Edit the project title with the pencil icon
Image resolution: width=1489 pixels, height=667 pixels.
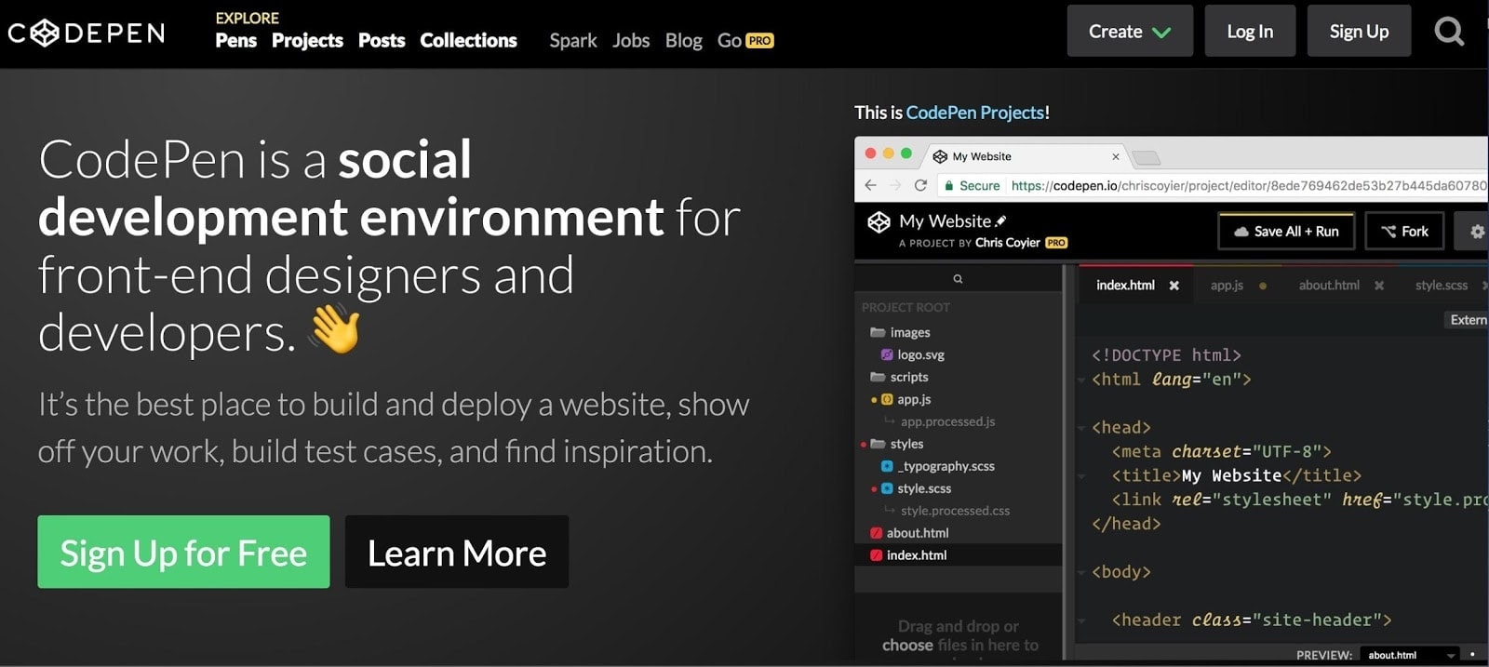pos(1000,221)
